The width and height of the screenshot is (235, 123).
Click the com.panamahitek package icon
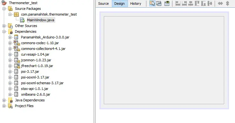click(x=16, y=14)
